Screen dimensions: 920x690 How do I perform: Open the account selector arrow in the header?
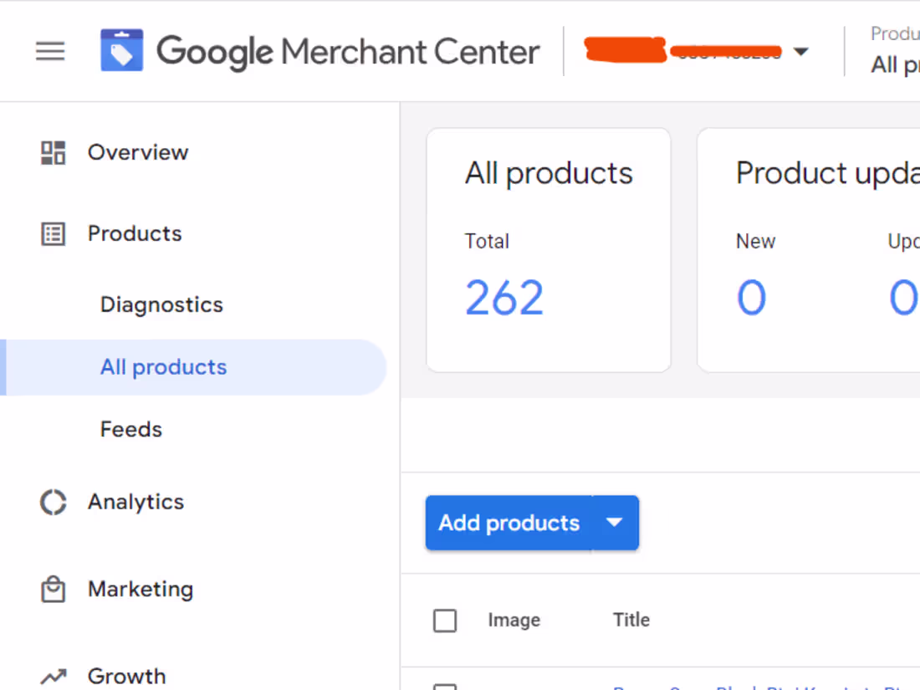click(801, 51)
